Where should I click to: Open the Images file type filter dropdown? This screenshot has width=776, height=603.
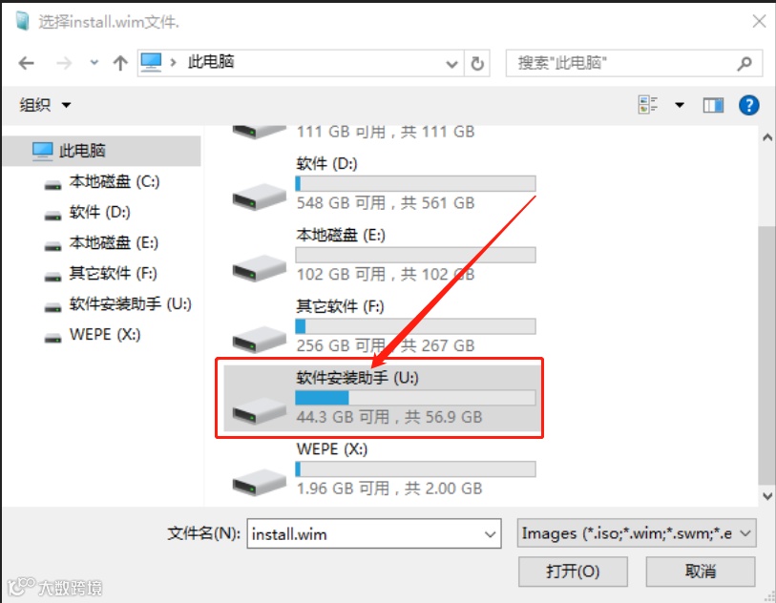pyautogui.click(x=637, y=533)
